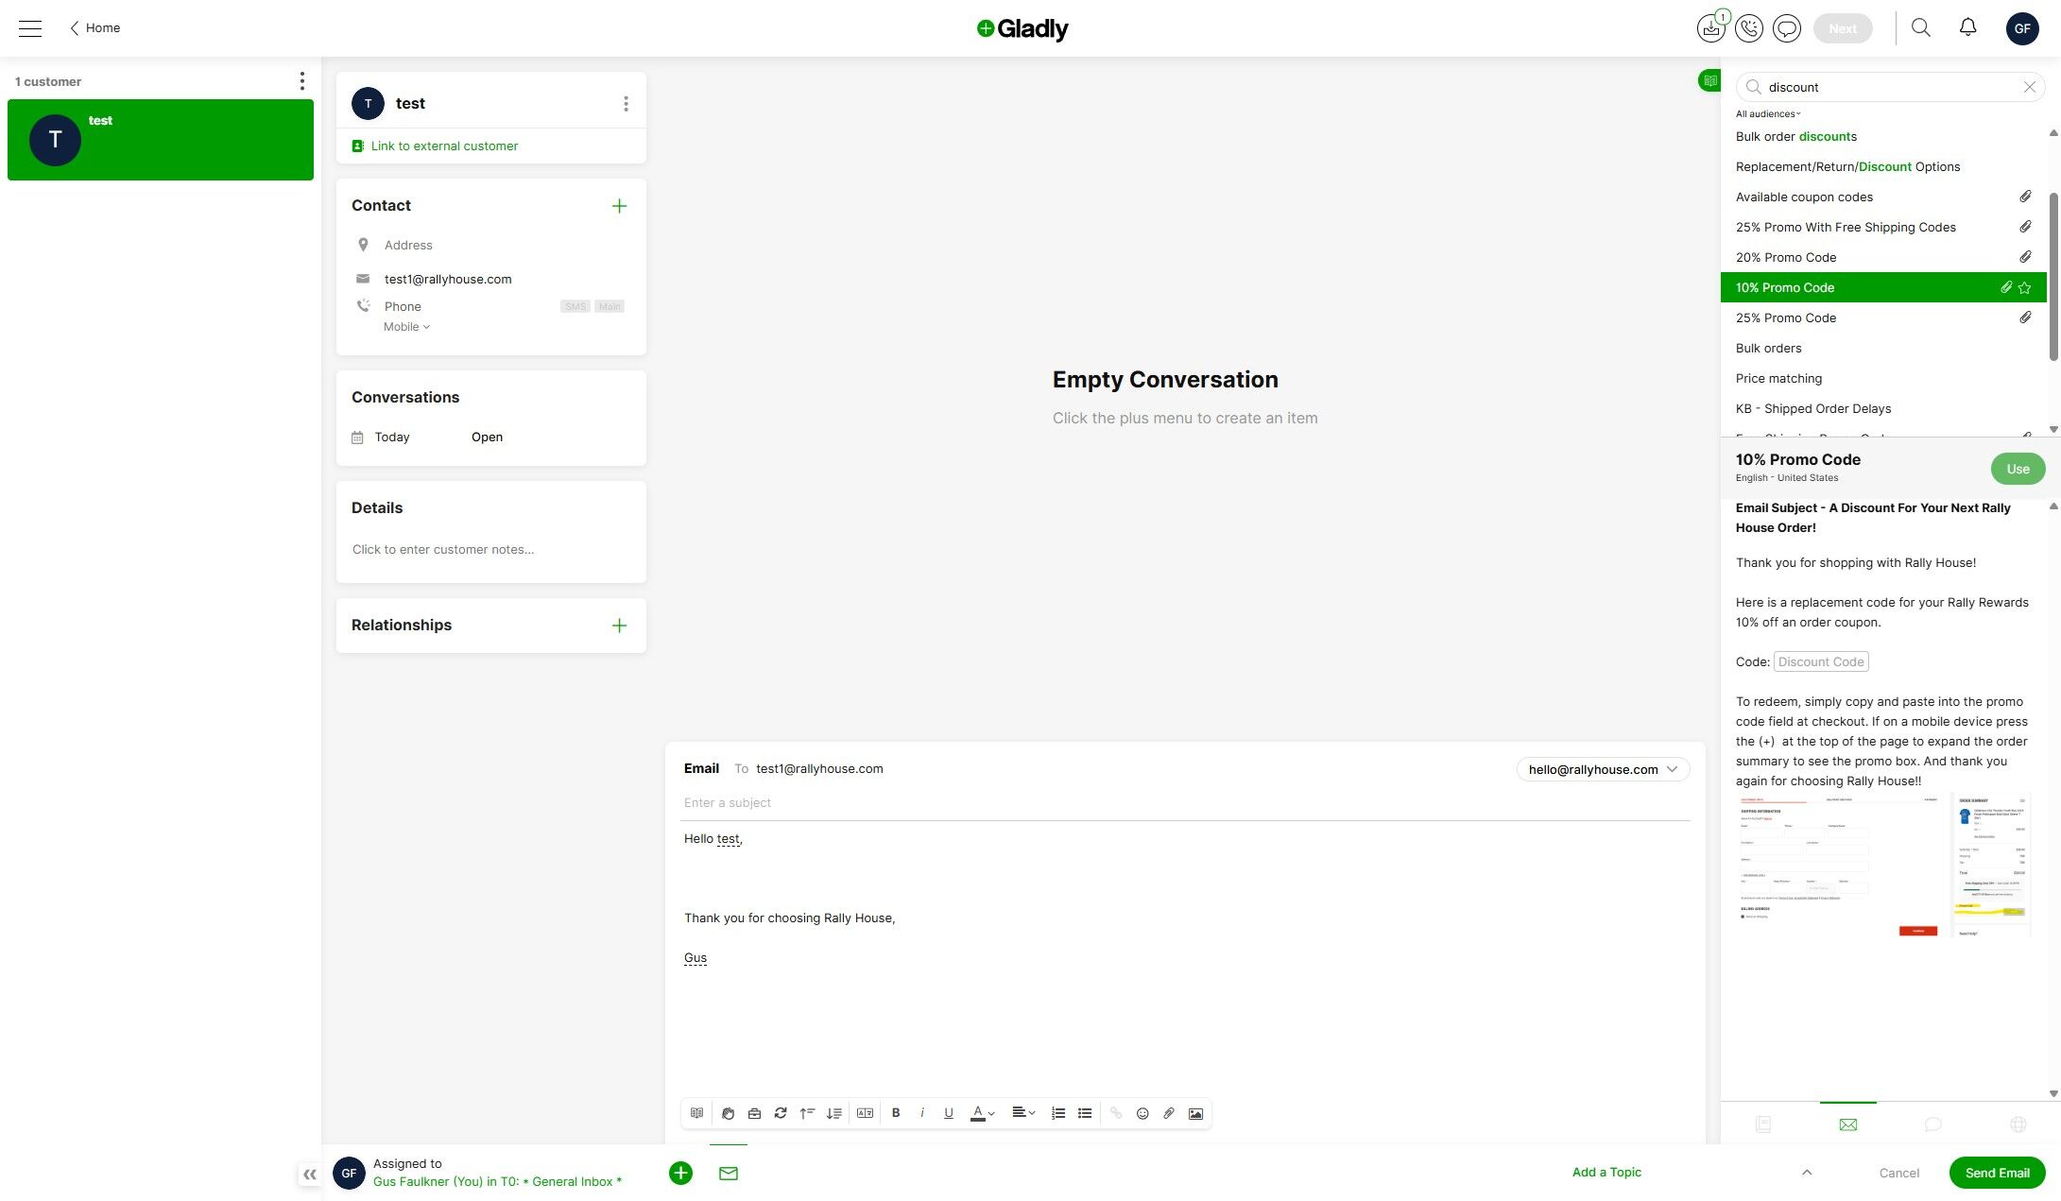Open the phone availability icon

click(1749, 28)
